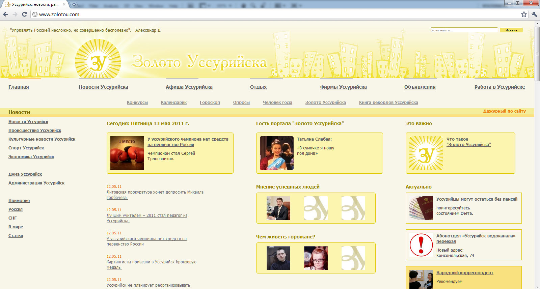Open the Объявления menu item
540x289 pixels.
point(420,87)
